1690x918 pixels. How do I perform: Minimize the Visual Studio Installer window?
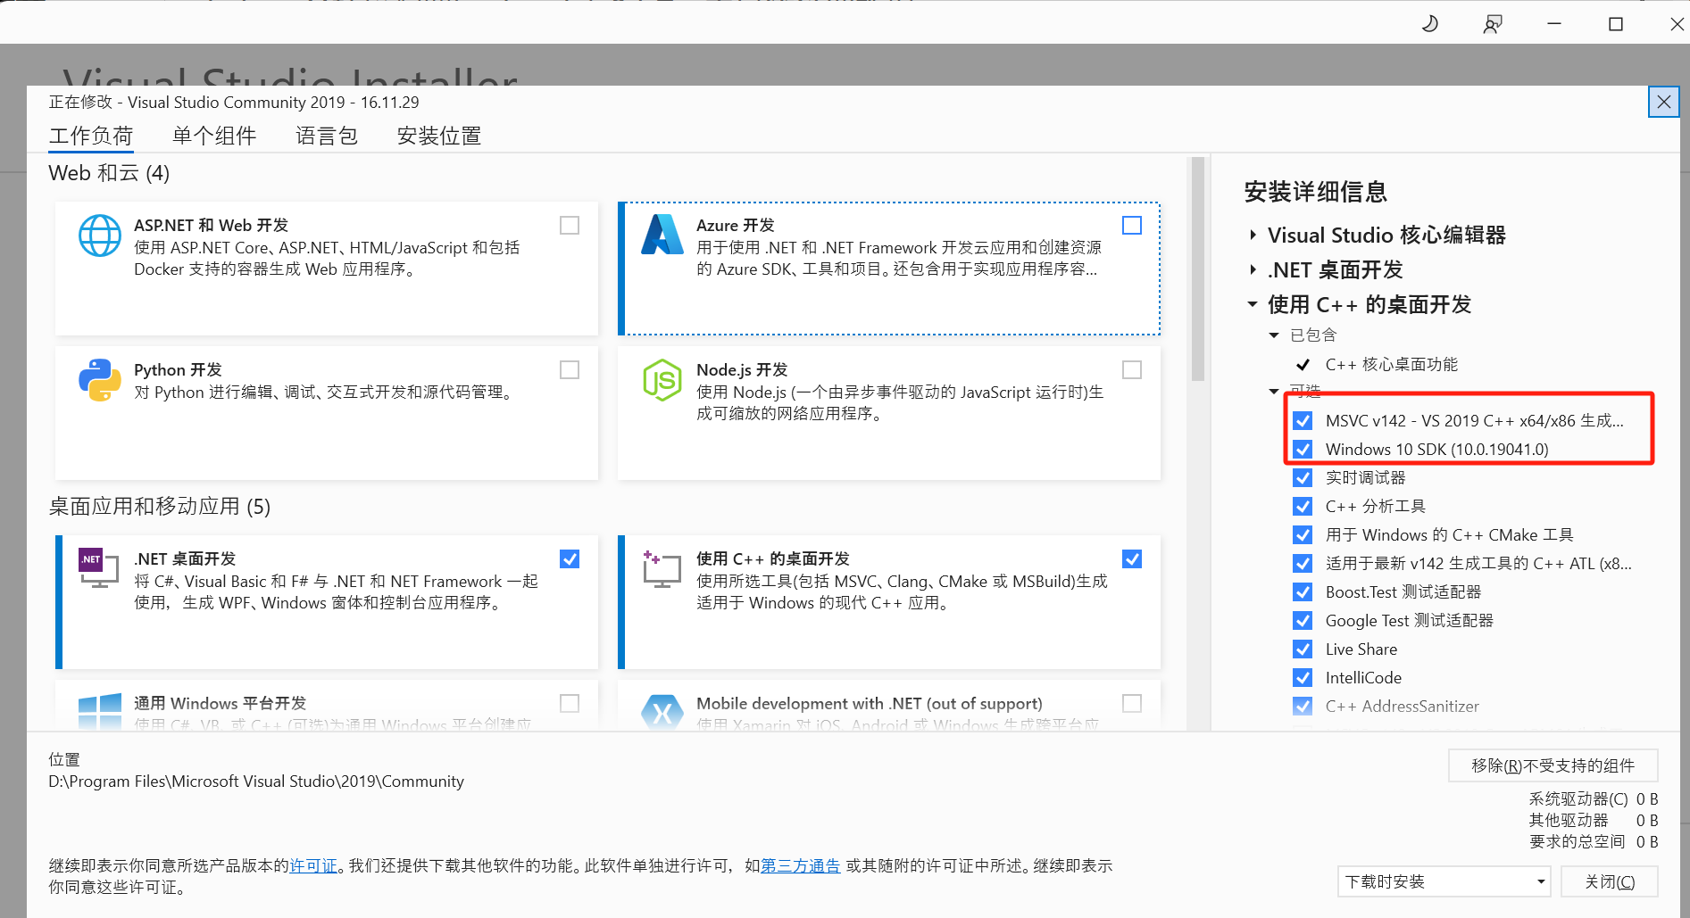1554,24
